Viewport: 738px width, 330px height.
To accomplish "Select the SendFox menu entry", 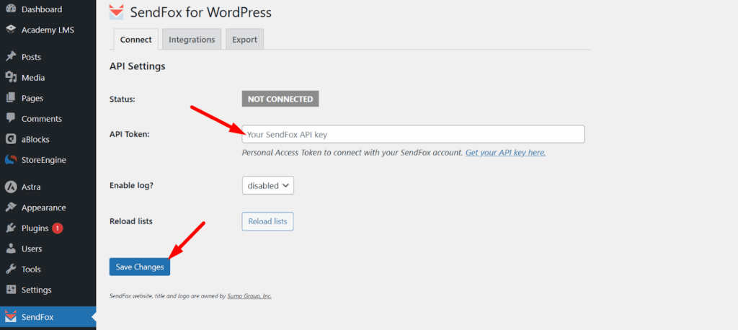I will click(x=48, y=317).
